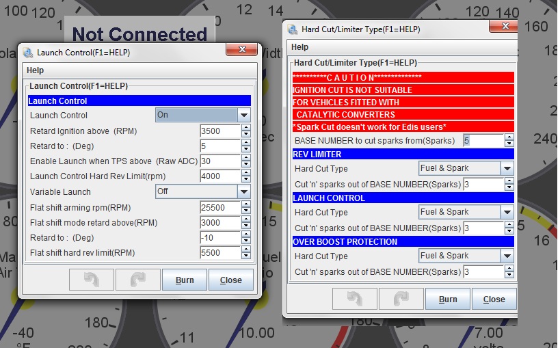Click the Retard to field showing -10
The width and height of the screenshot is (560, 348).
point(220,238)
